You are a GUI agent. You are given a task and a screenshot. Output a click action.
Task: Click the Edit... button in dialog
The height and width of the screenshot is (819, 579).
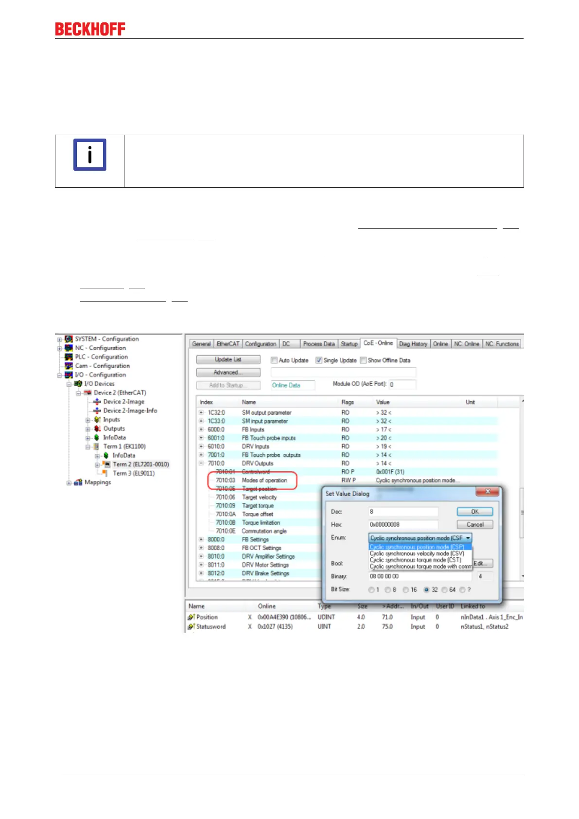click(x=482, y=563)
